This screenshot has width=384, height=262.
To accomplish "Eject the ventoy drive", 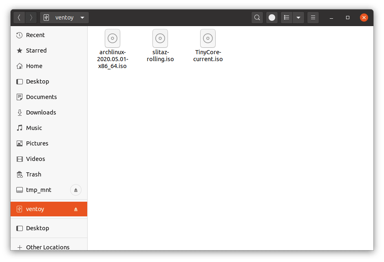I will coord(75,209).
